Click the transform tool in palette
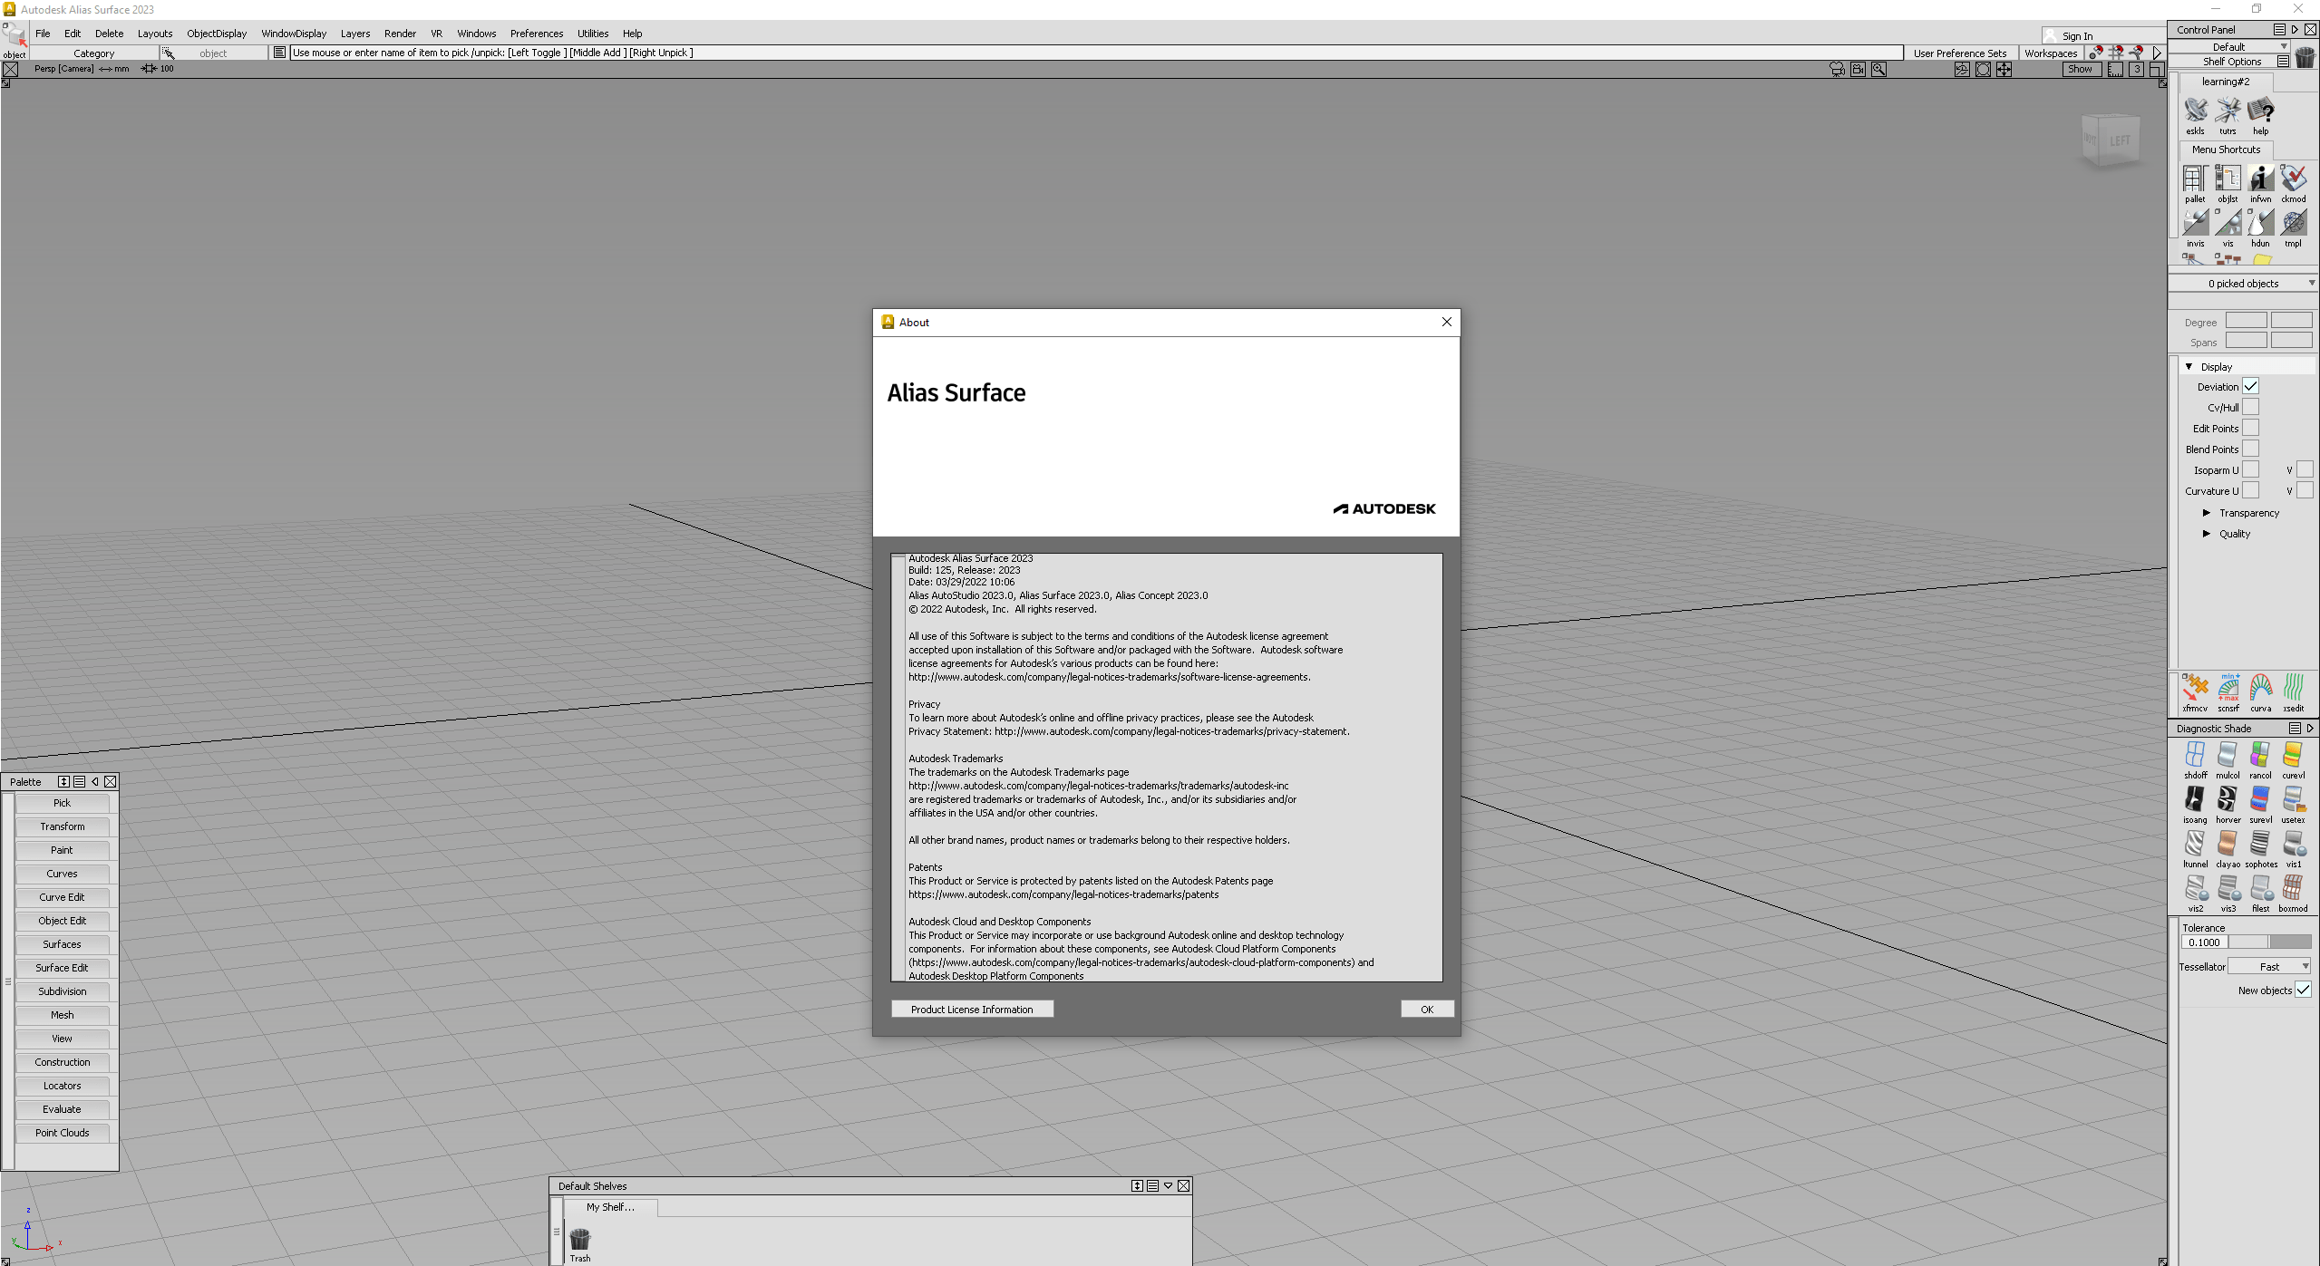This screenshot has height=1266, width=2320. click(x=63, y=826)
